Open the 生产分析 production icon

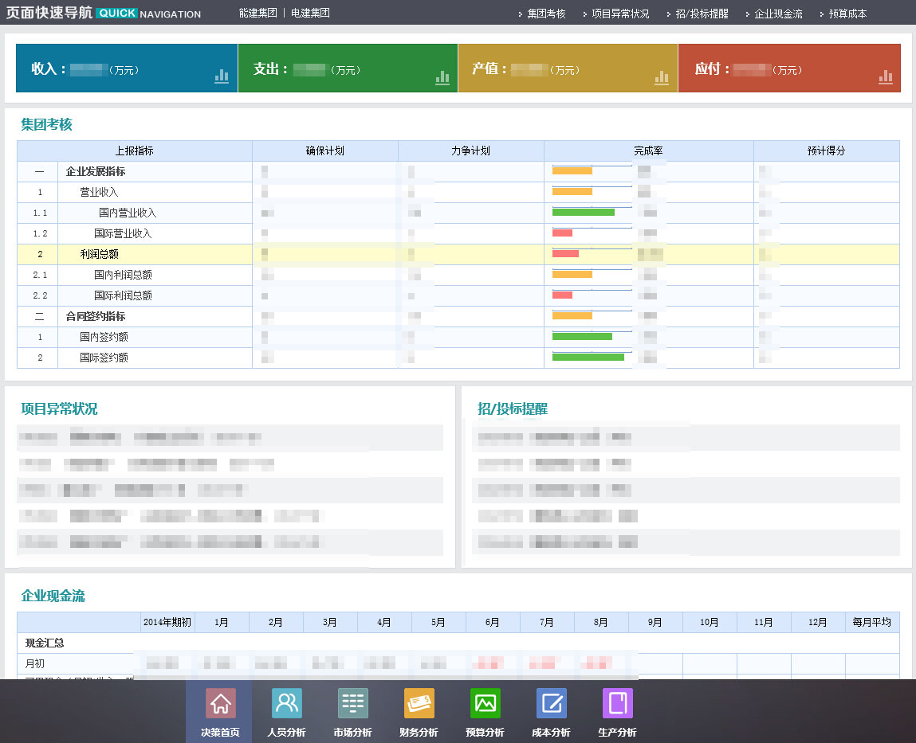click(617, 704)
